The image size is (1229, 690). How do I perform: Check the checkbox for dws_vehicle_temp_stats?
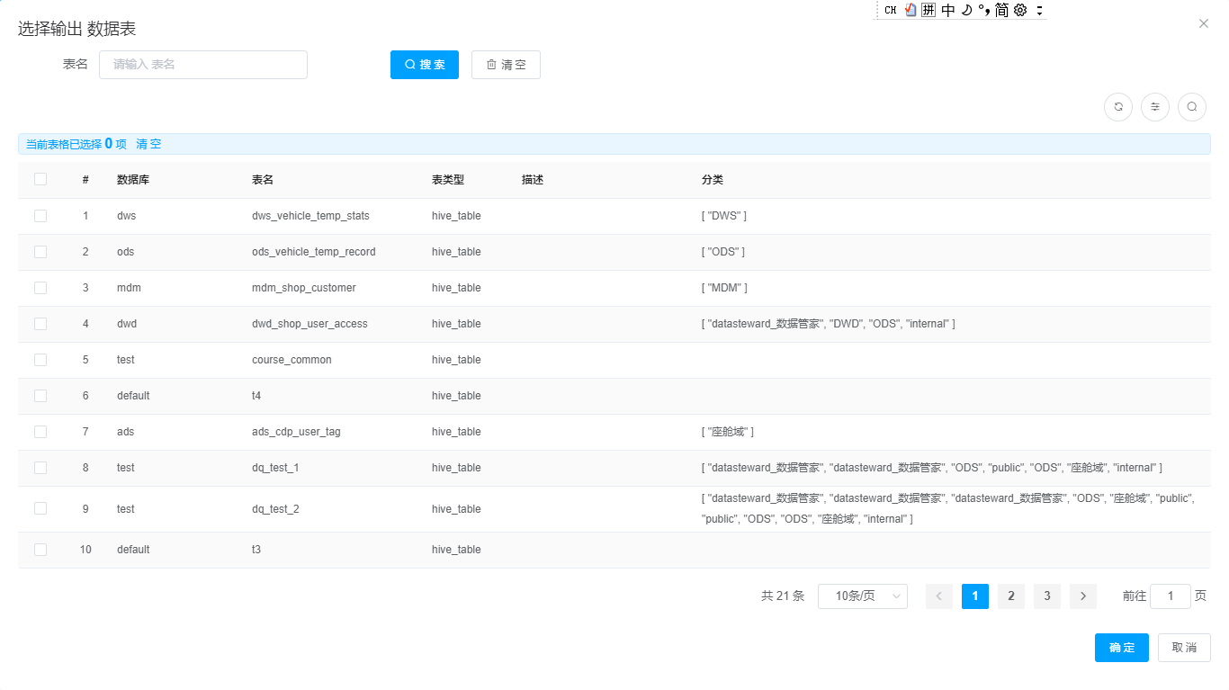[x=40, y=215]
